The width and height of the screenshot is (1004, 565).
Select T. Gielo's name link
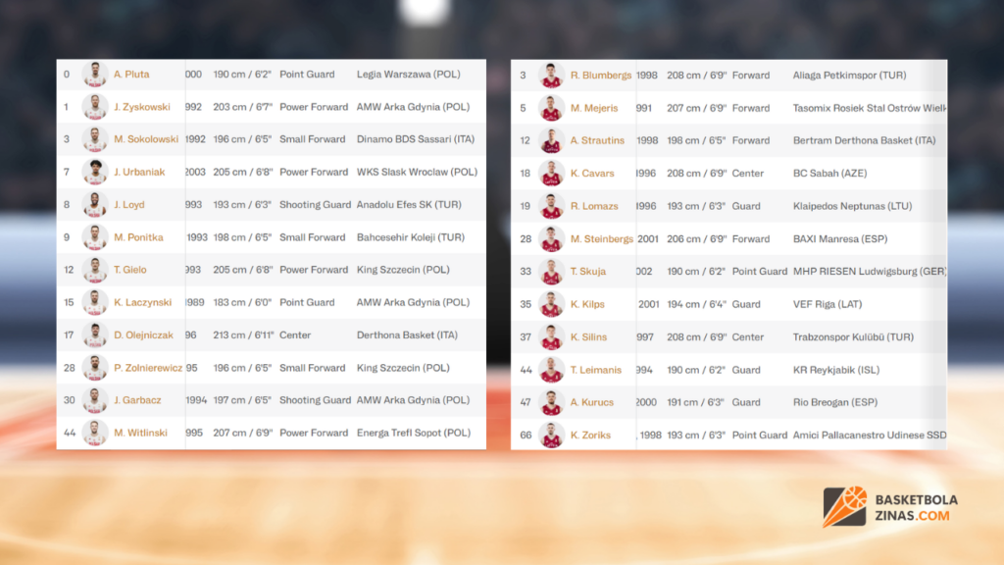coord(132,270)
